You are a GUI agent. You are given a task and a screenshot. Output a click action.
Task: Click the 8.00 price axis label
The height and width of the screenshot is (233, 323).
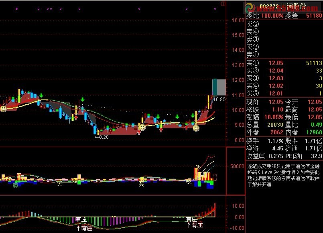click(239, 140)
